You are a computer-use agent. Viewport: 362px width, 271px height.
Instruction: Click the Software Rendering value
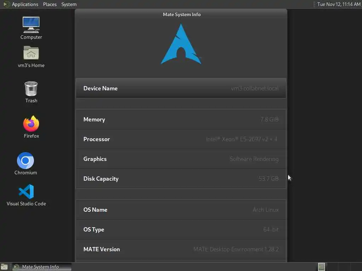click(254, 159)
